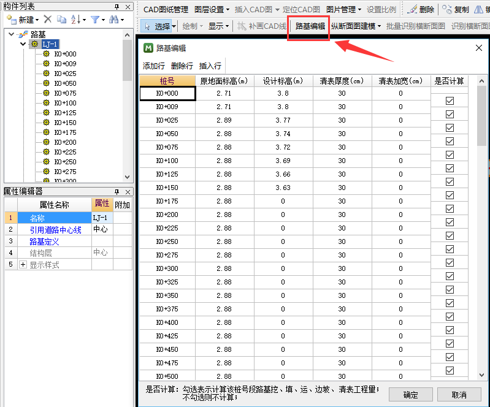Uncheck 是否计算 checkbox for row K0+000

(x=450, y=101)
